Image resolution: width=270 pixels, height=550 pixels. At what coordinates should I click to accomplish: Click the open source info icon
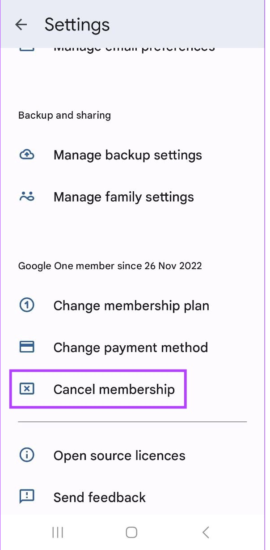[27, 455]
